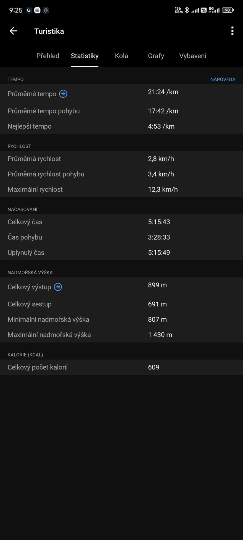Show the Vybavení tab
The image size is (243, 540).
193,56
